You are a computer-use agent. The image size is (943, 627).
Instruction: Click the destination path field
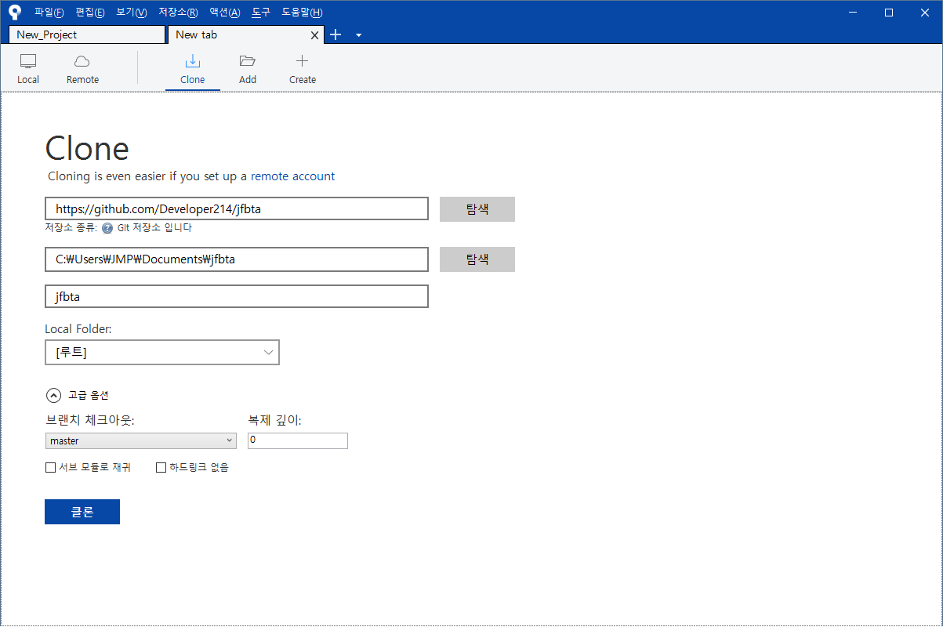[x=237, y=259]
